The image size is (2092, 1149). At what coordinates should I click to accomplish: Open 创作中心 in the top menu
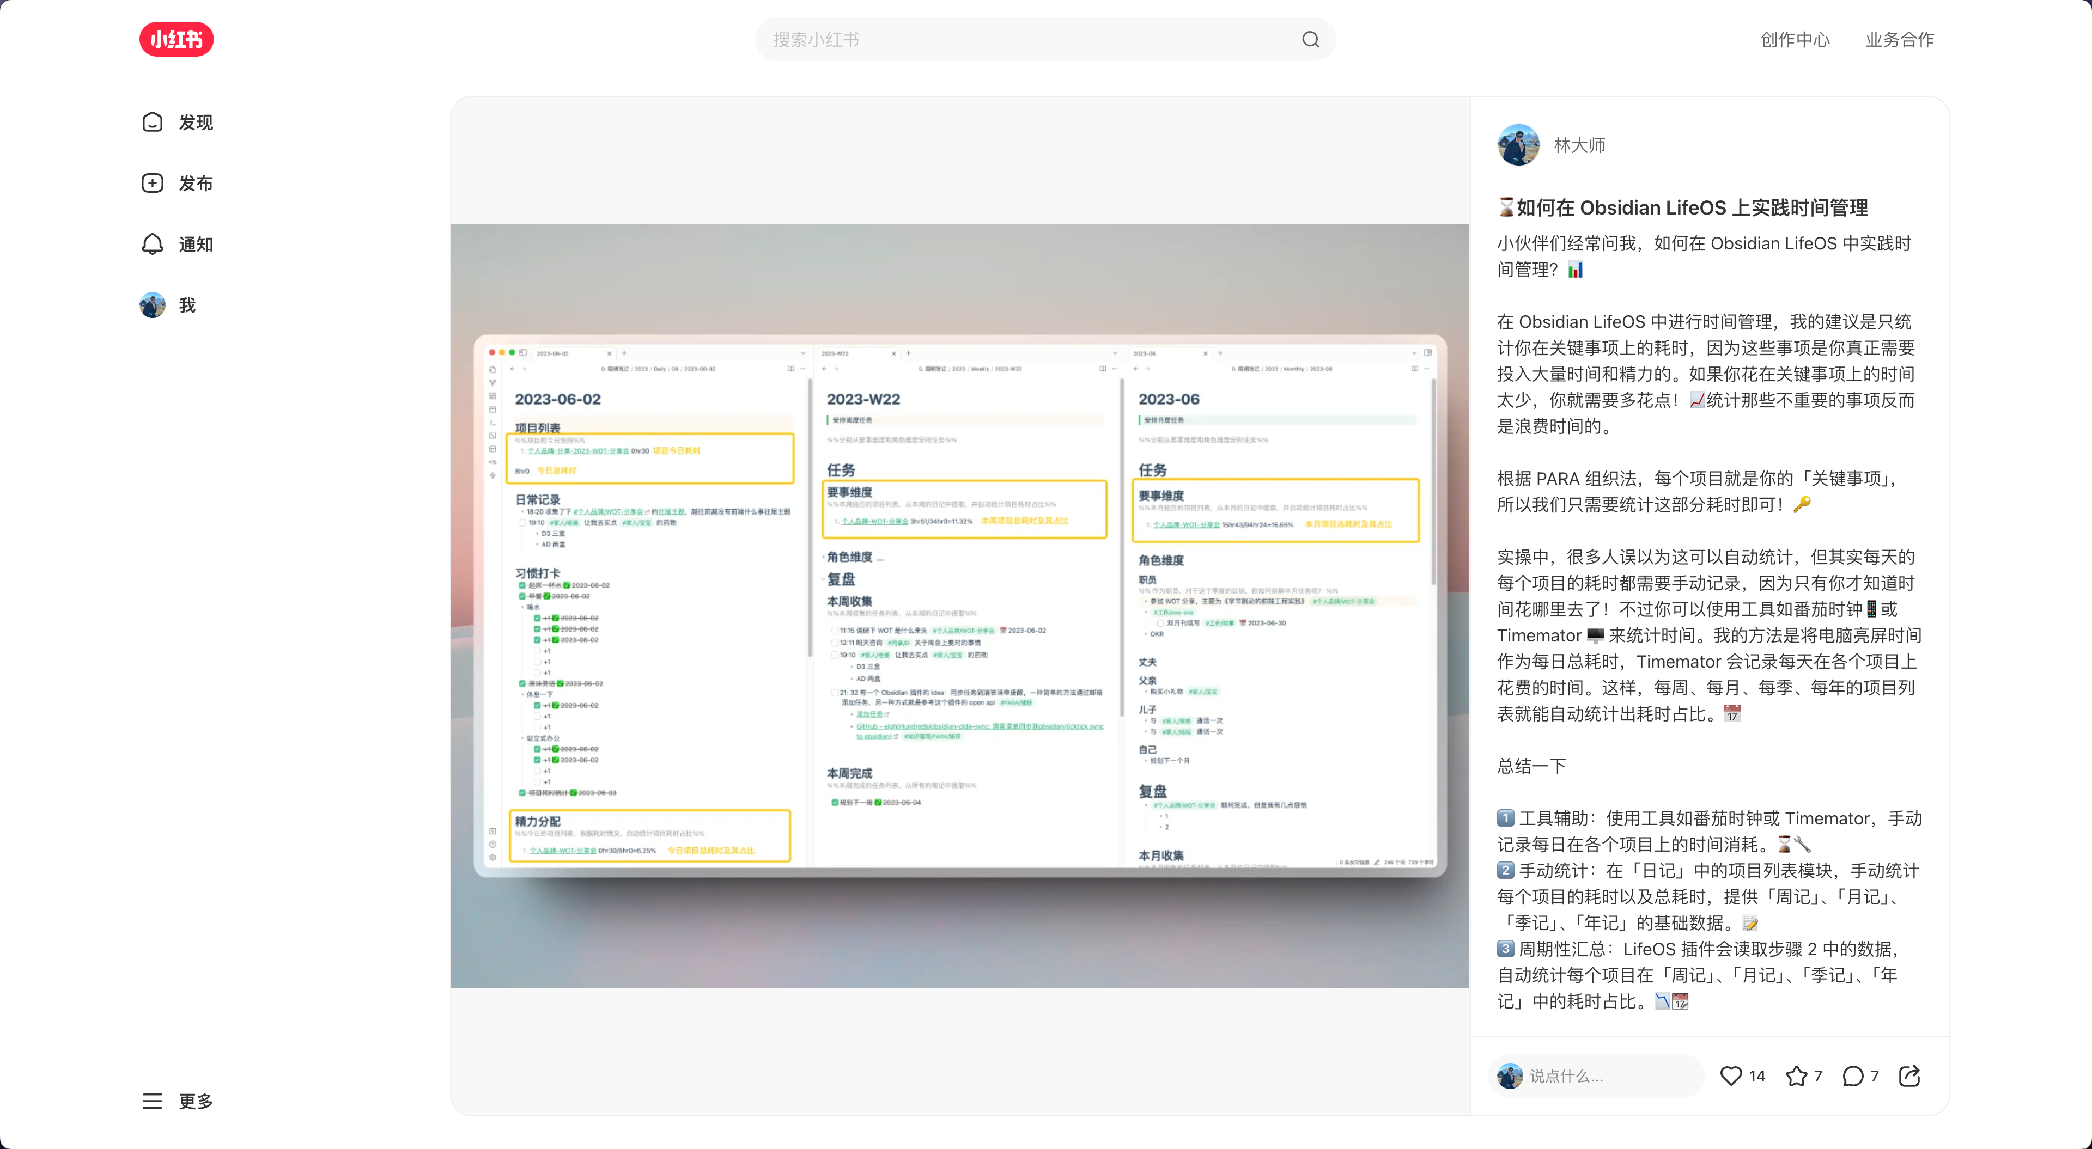click(x=1795, y=39)
